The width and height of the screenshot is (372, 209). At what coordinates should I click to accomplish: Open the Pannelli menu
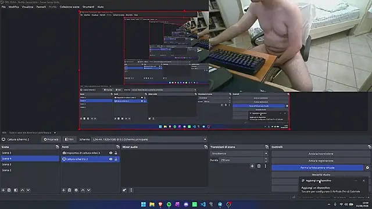41,7
